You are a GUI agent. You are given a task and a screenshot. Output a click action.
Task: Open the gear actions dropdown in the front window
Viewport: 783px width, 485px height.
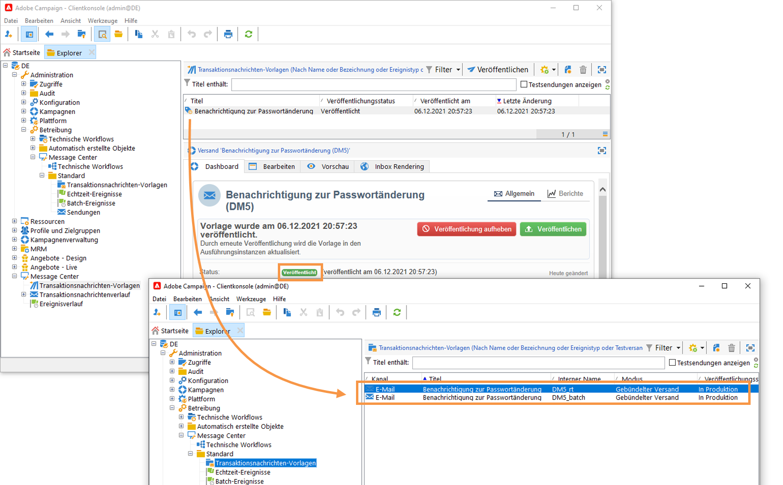[696, 348]
